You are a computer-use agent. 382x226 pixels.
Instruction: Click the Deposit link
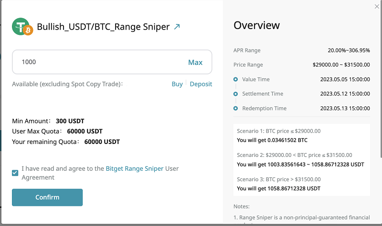[201, 84]
